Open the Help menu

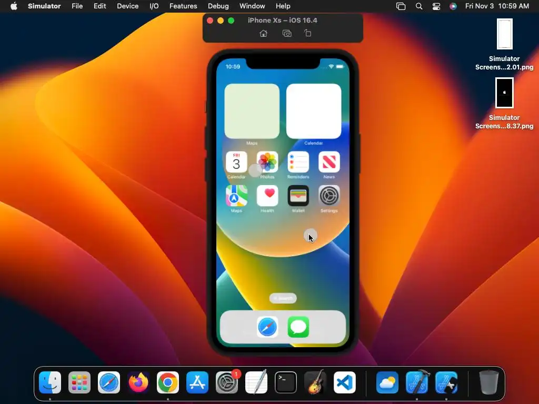283,6
